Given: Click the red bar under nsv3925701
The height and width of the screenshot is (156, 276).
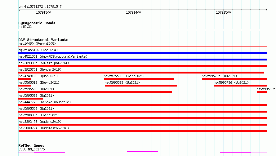Looking at the screenshot, I should pyautogui.click(x=141, y=73).
